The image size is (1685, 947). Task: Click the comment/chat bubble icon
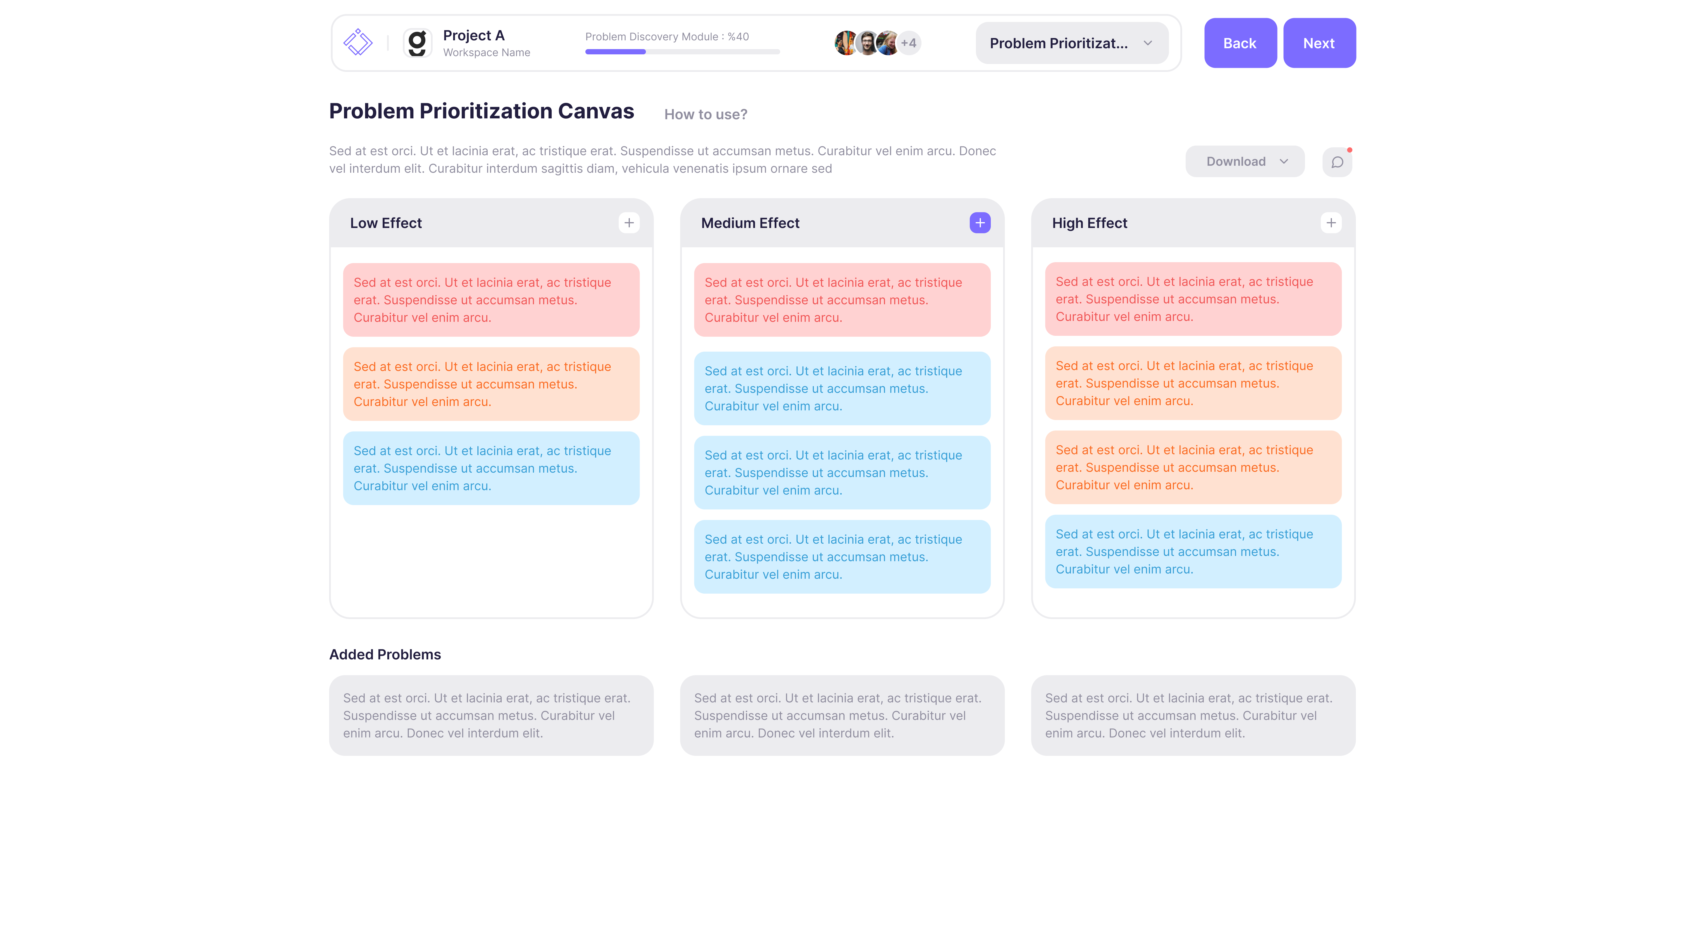tap(1337, 161)
